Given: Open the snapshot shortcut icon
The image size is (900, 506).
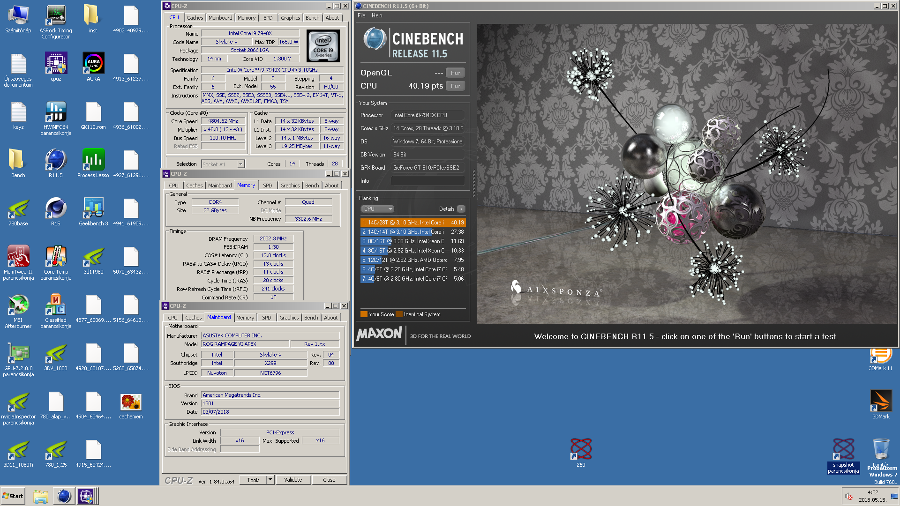Looking at the screenshot, I should [x=843, y=456].
